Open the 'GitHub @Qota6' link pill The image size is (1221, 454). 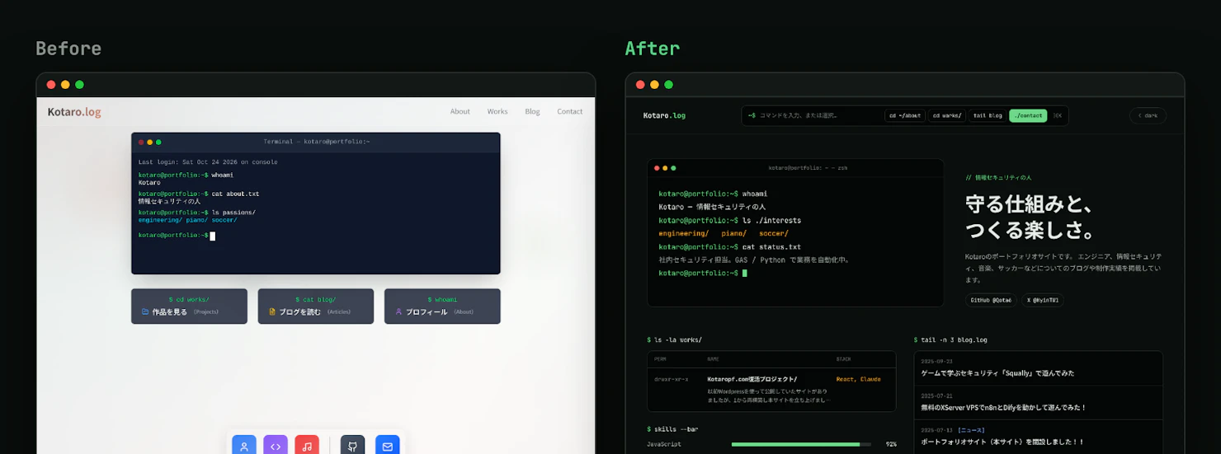(991, 301)
